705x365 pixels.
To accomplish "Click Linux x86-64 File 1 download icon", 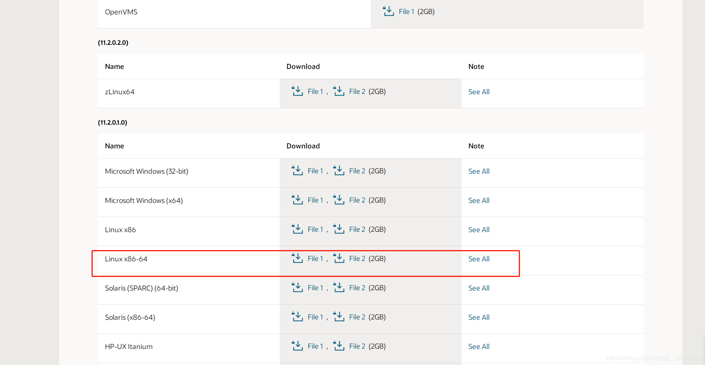I will [297, 258].
